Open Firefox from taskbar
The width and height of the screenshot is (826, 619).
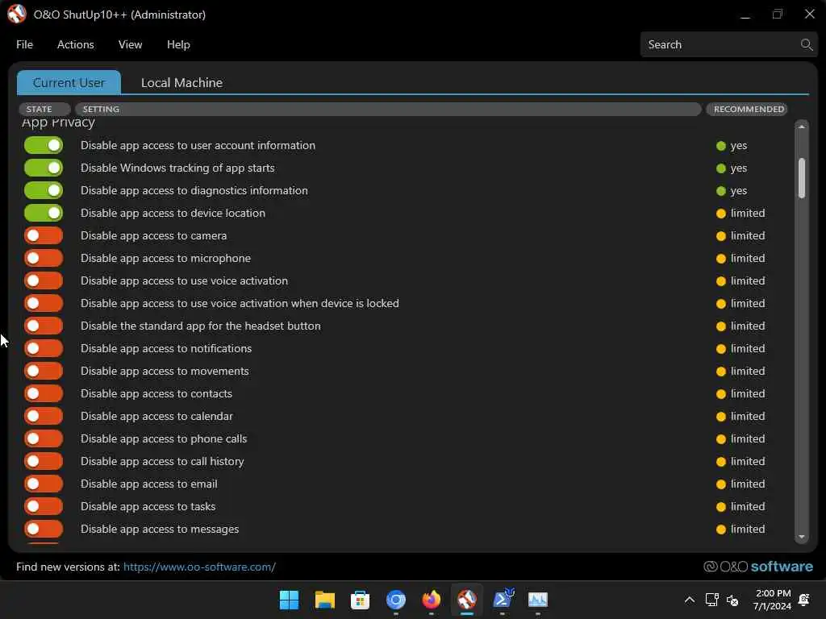click(x=432, y=600)
